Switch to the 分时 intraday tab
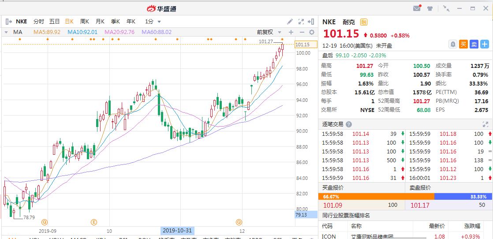The image size is (493, 239). tap(39, 21)
